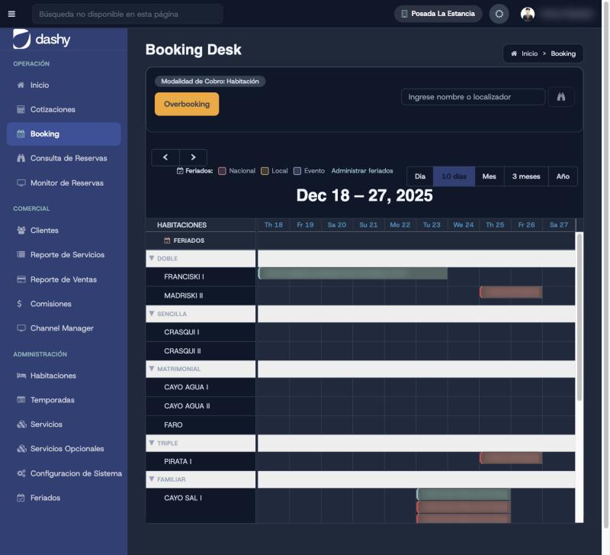
Task: Switch to Año view
Action: [563, 176]
